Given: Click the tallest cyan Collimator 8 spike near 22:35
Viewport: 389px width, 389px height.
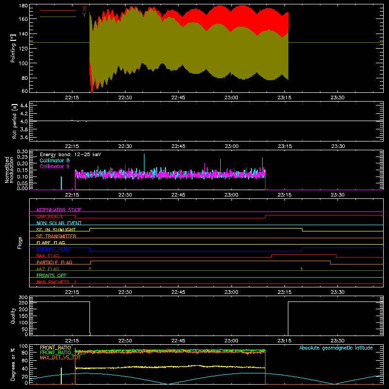Looking at the screenshot, I should 144,161.
